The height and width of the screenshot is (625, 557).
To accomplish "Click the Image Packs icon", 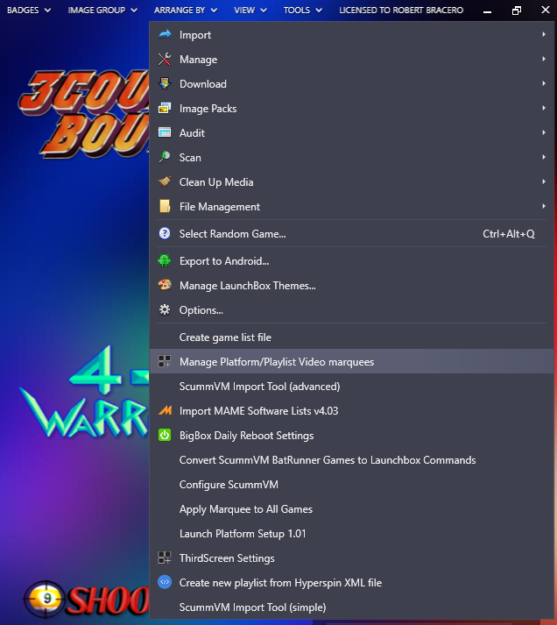I will coord(165,109).
